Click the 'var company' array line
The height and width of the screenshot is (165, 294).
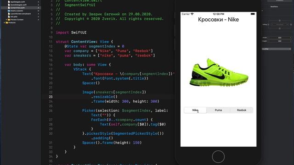pos(109,51)
